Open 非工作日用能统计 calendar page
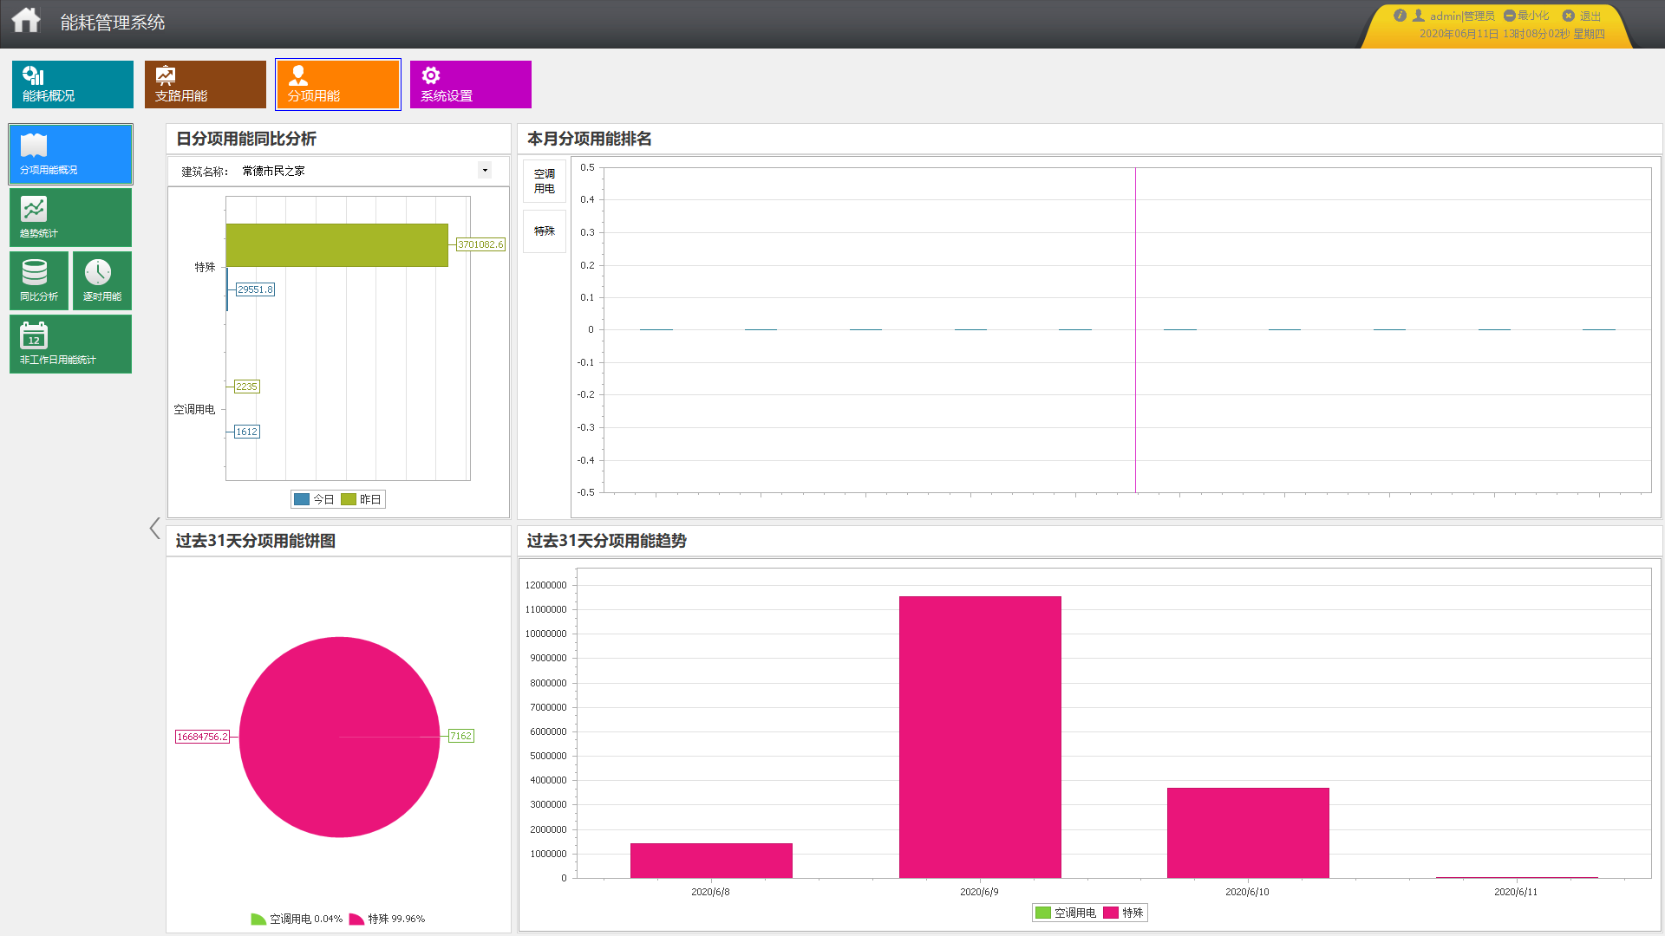The width and height of the screenshot is (1665, 936). coord(70,344)
